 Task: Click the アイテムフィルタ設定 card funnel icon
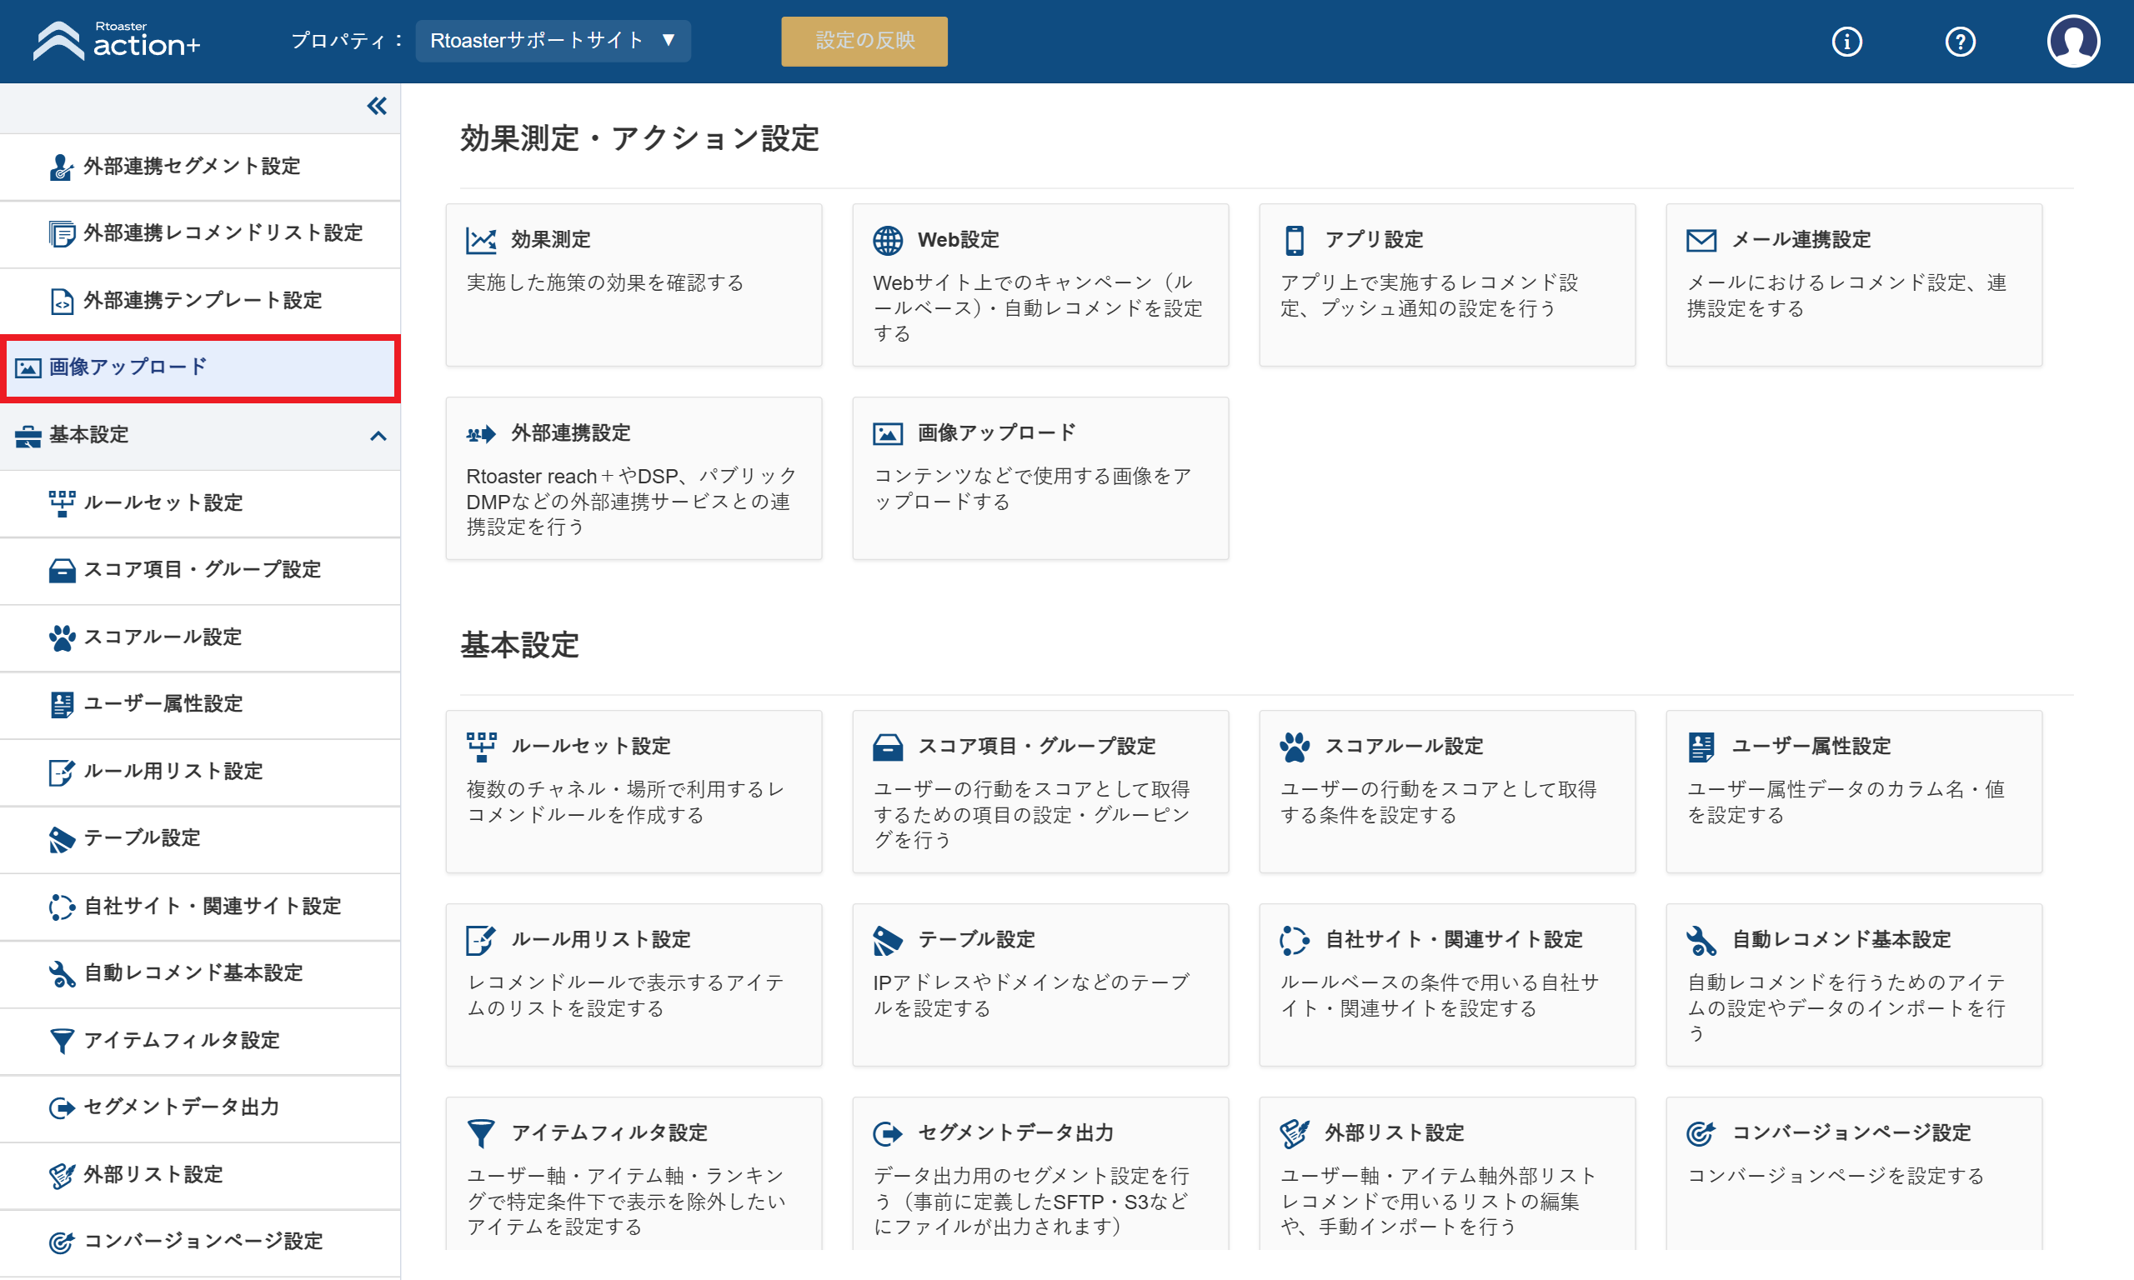(481, 1134)
